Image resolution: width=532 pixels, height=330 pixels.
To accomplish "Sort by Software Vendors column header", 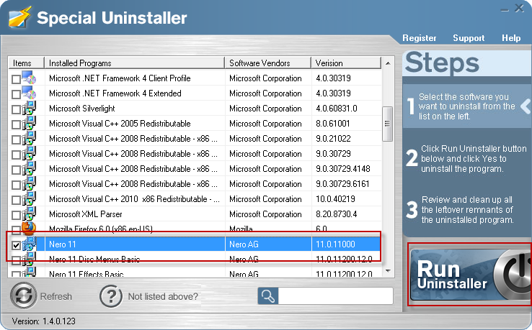I will coord(268,63).
